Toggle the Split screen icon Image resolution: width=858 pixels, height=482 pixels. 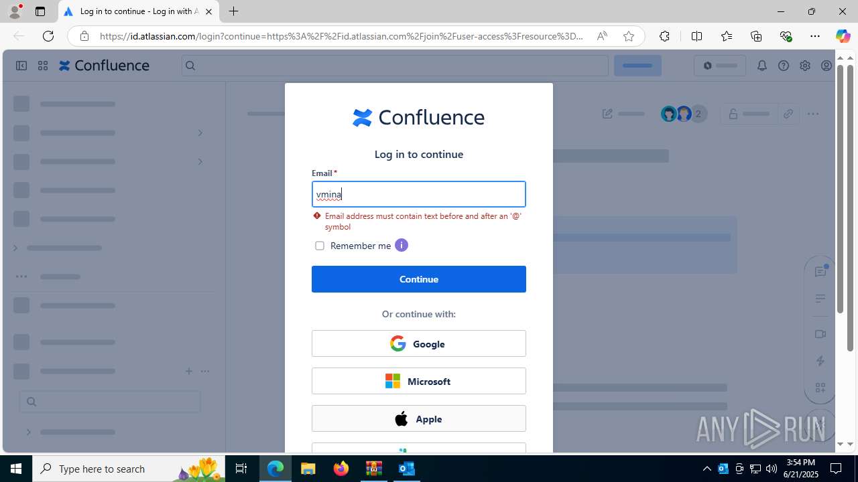(696, 36)
